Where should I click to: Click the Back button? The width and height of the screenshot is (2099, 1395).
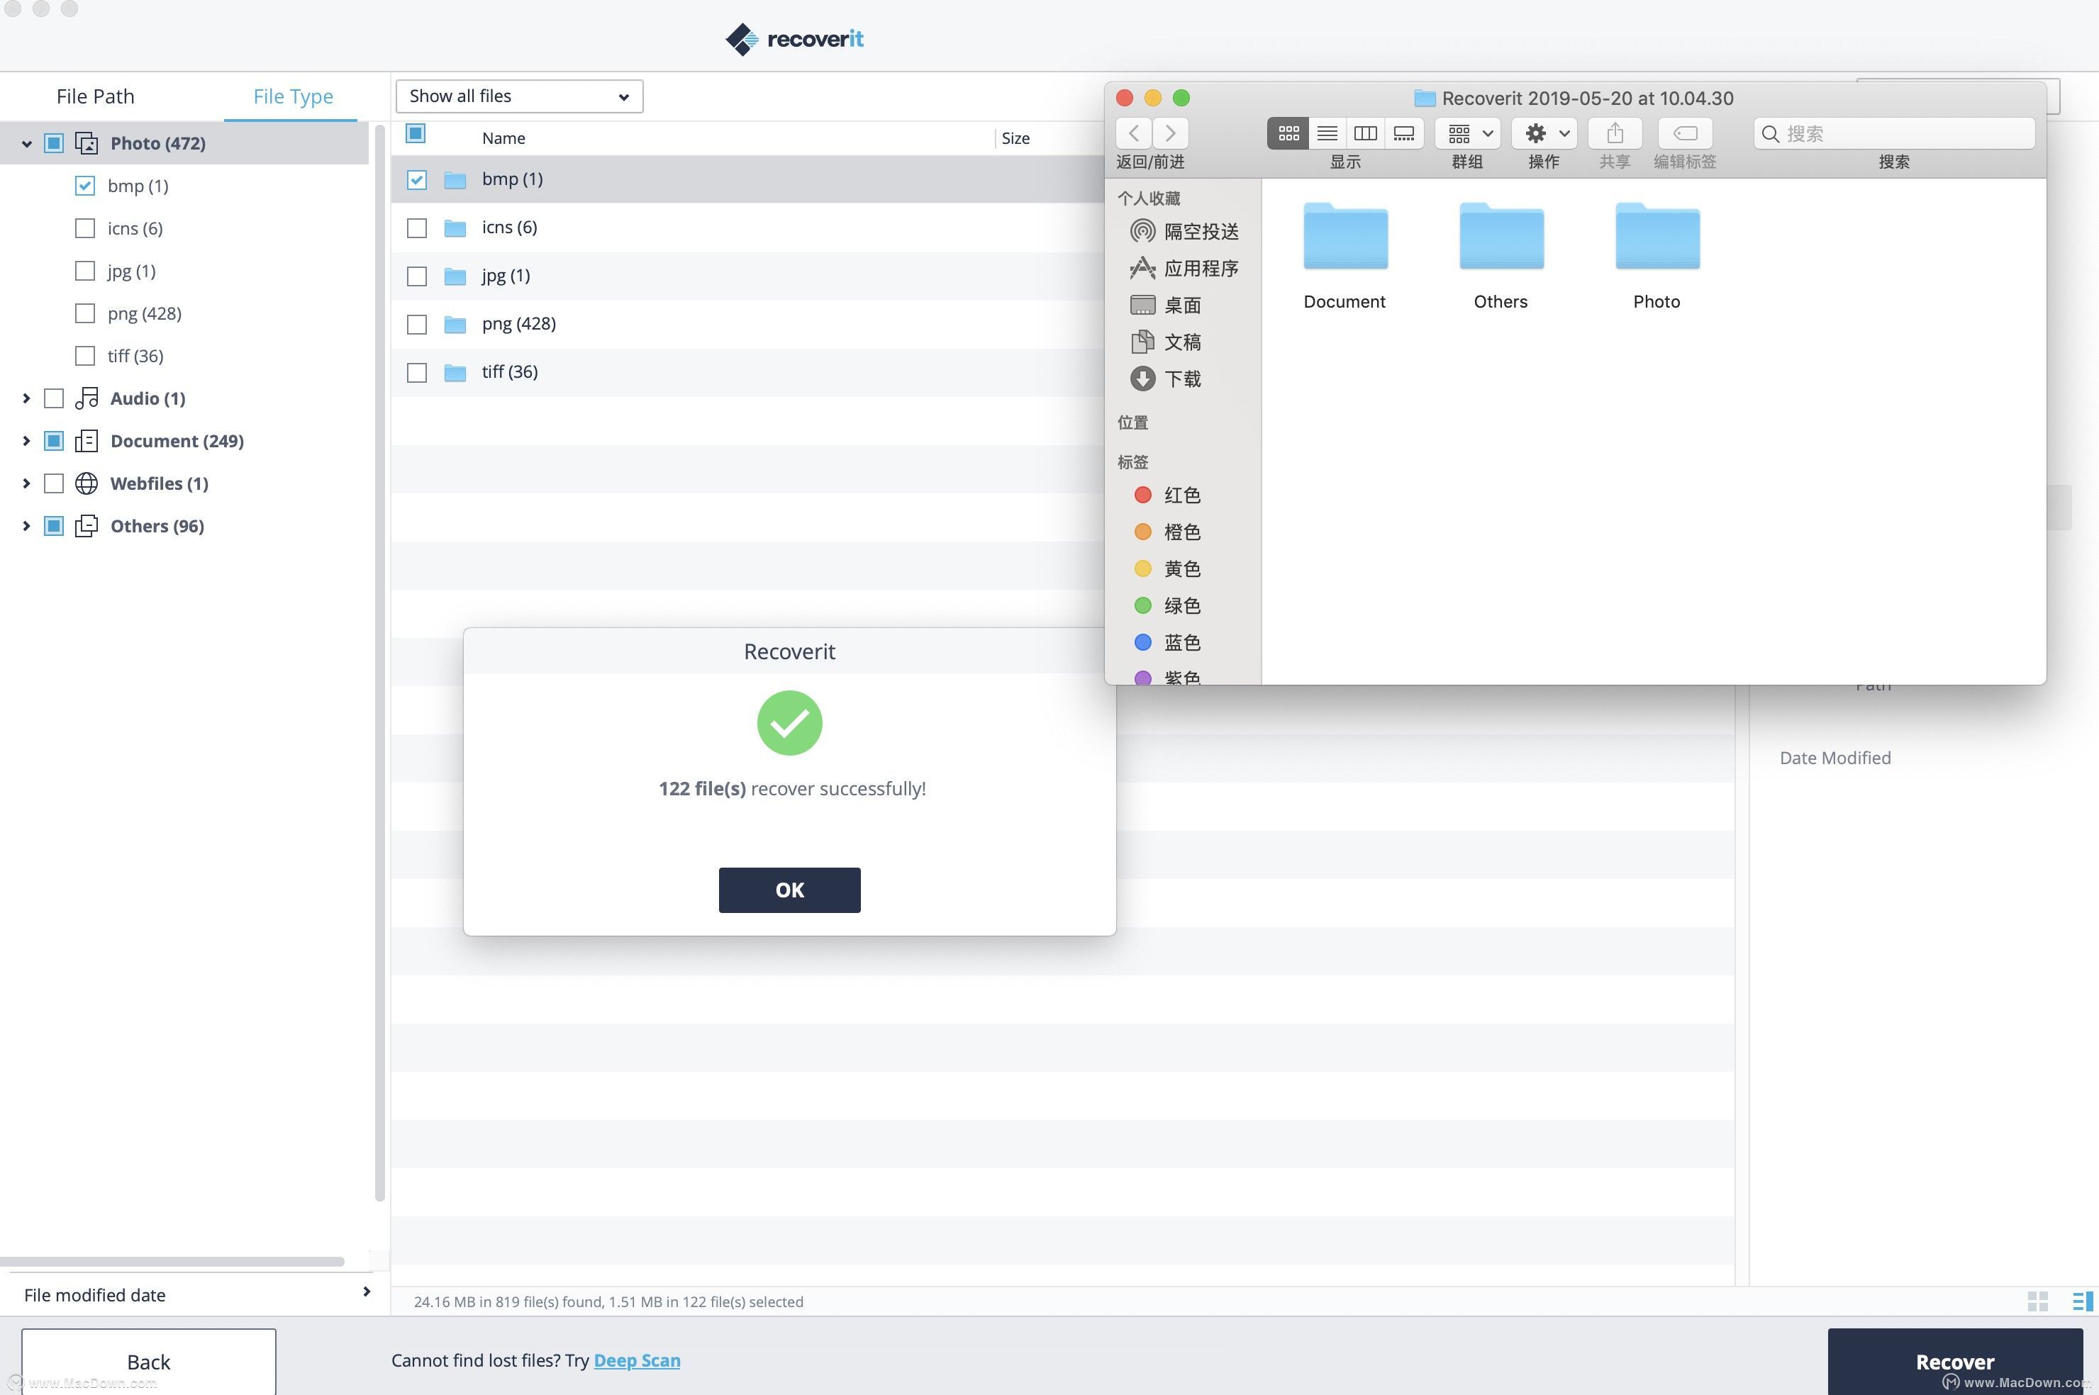(149, 1361)
